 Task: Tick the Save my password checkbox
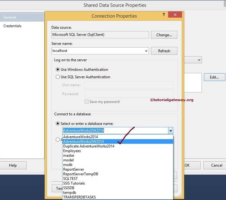click(x=86, y=102)
